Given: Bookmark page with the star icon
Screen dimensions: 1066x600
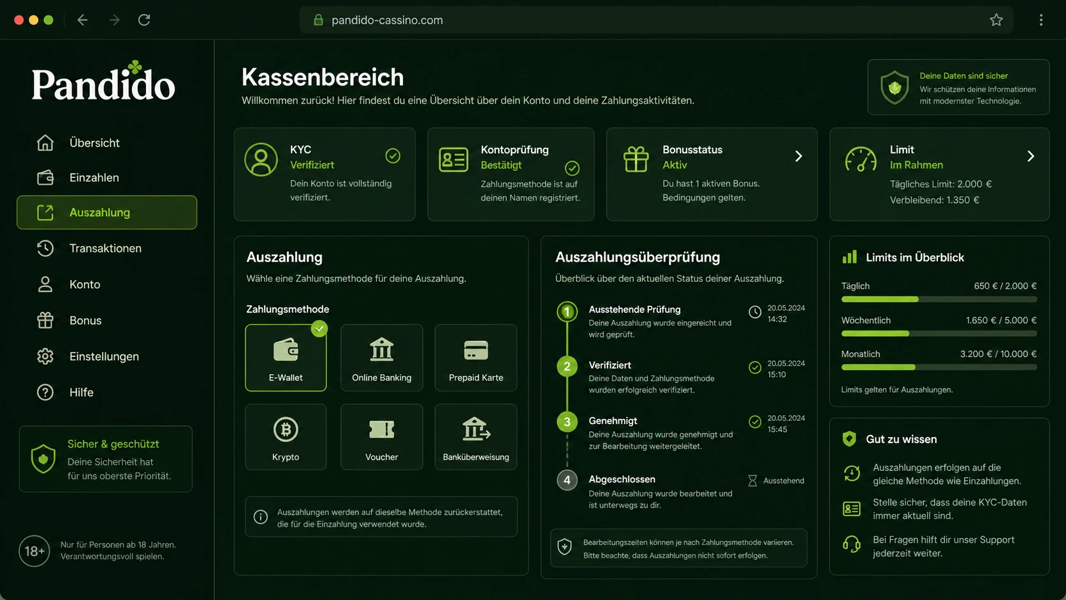Looking at the screenshot, I should [997, 20].
